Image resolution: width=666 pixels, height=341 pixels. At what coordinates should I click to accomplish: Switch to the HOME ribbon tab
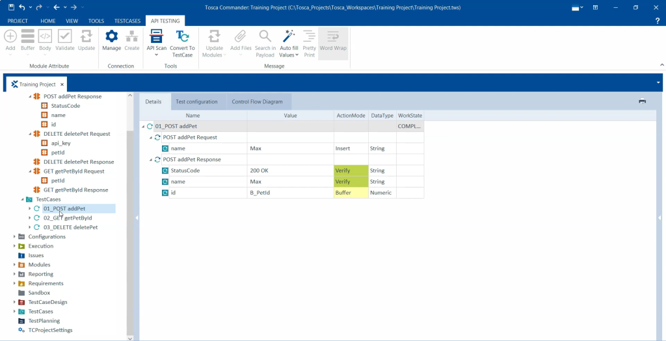pos(48,21)
